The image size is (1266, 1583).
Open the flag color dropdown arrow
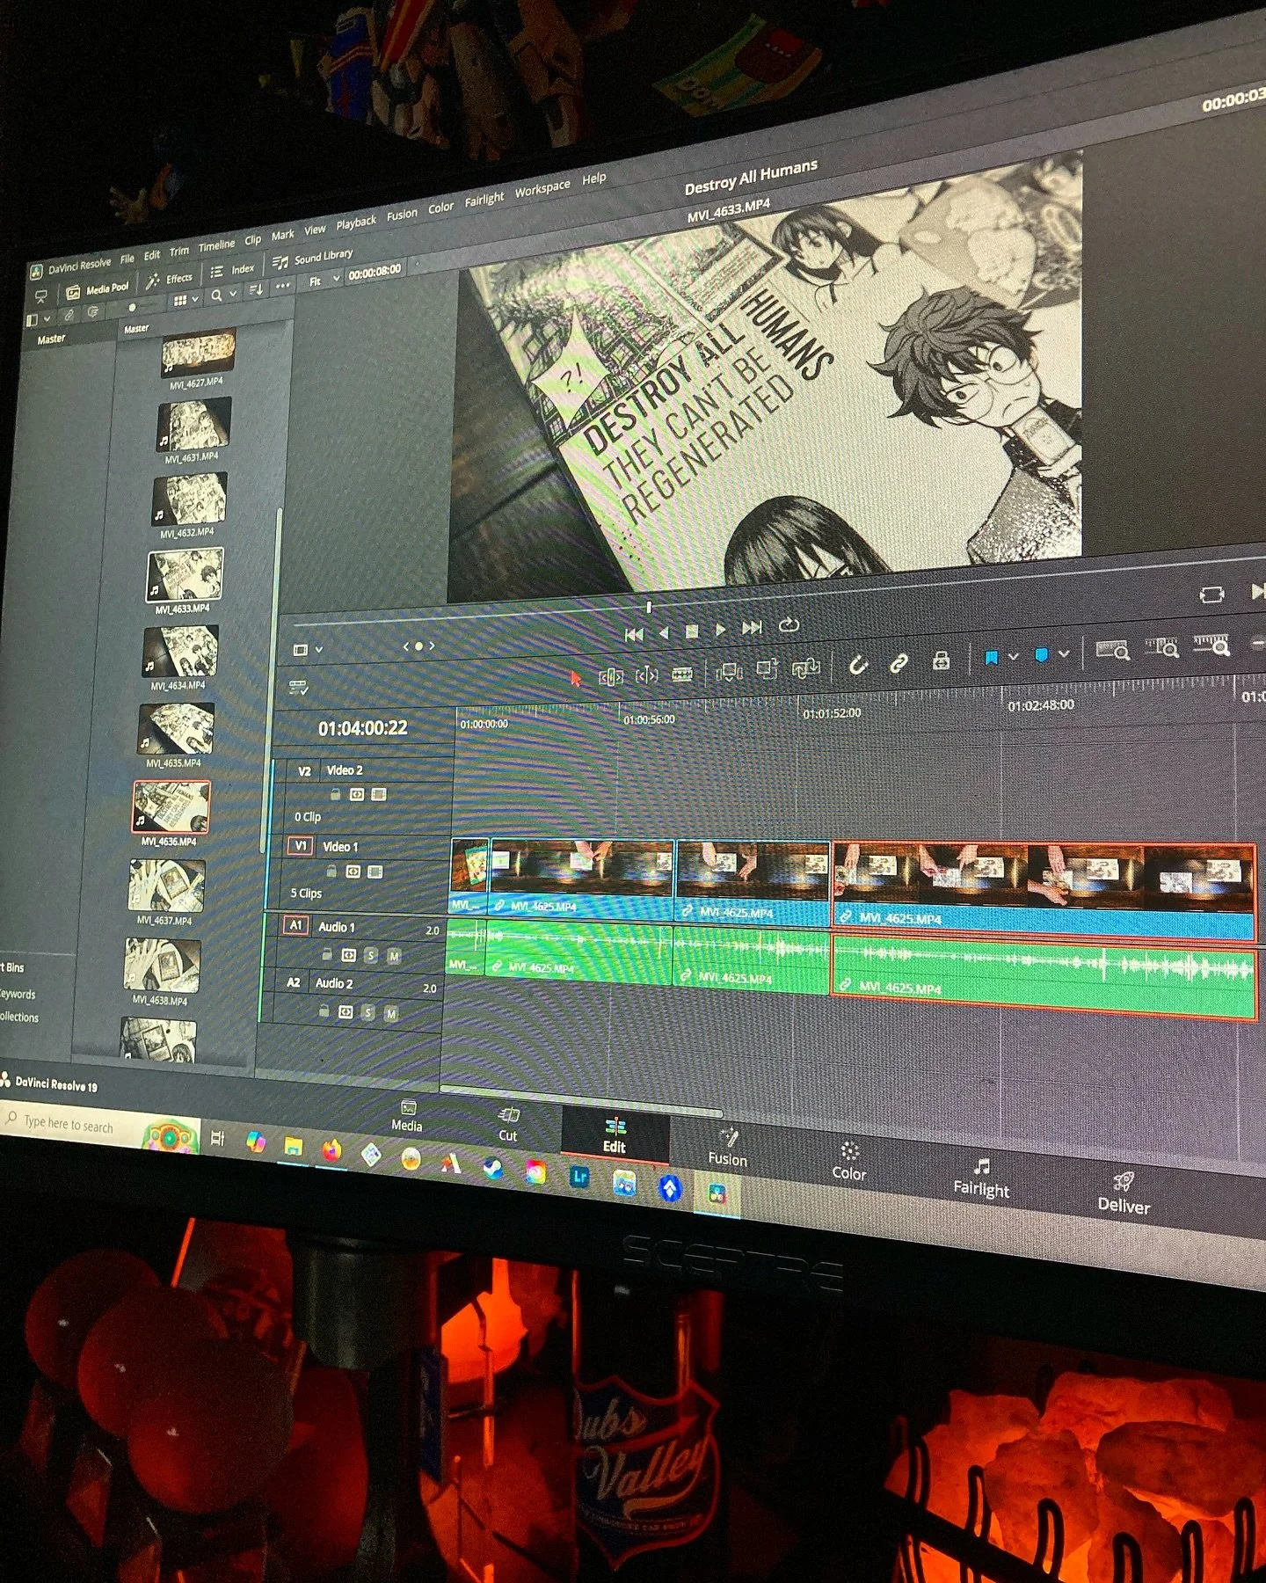[1013, 657]
